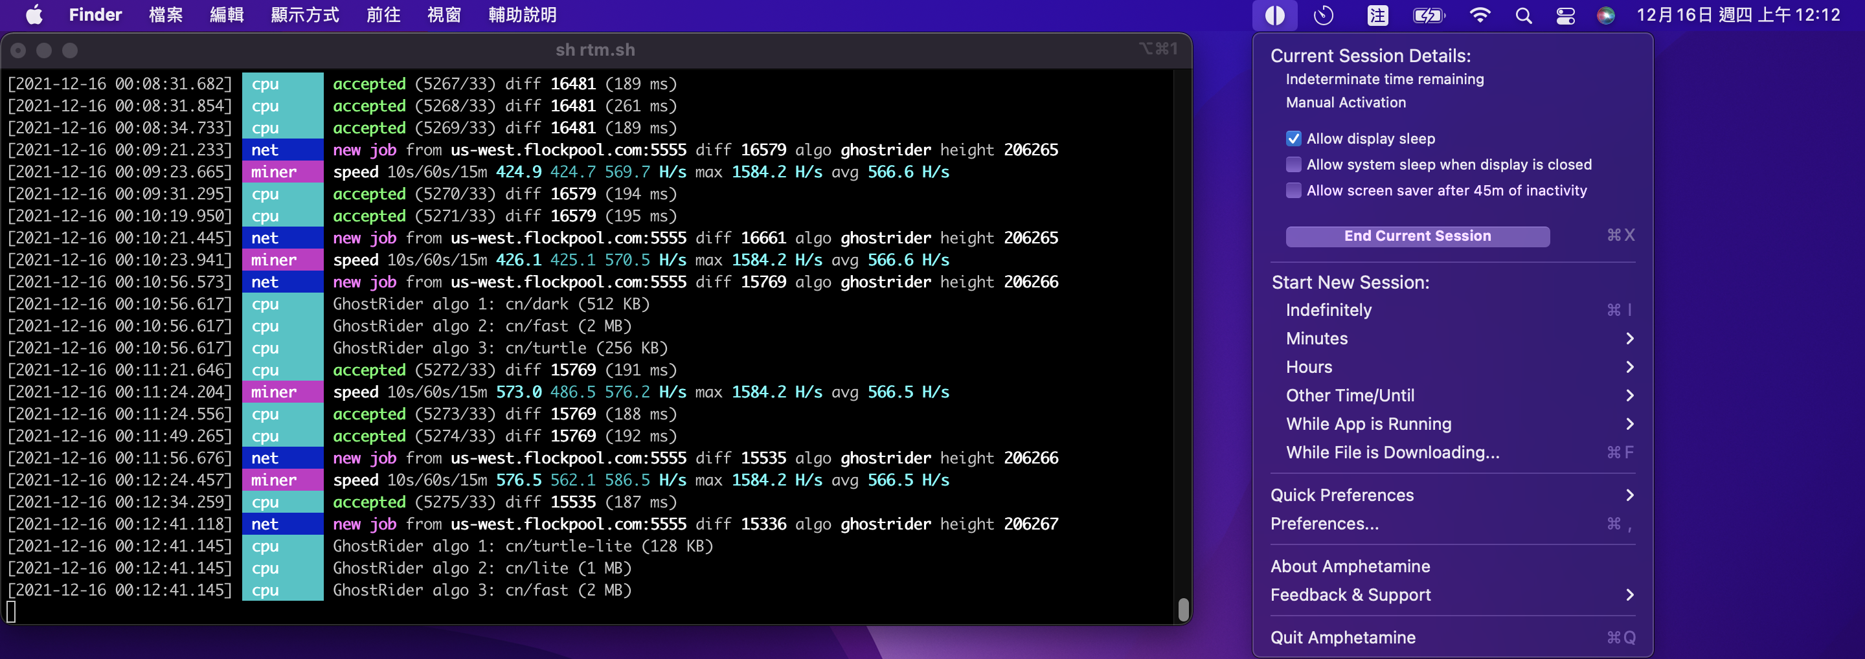This screenshot has height=659, width=1865.
Task: Open the Time Machine status icon
Action: pyautogui.click(x=1324, y=15)
